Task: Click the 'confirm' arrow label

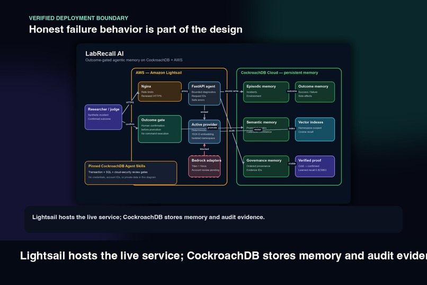Action: coord(130,124)
